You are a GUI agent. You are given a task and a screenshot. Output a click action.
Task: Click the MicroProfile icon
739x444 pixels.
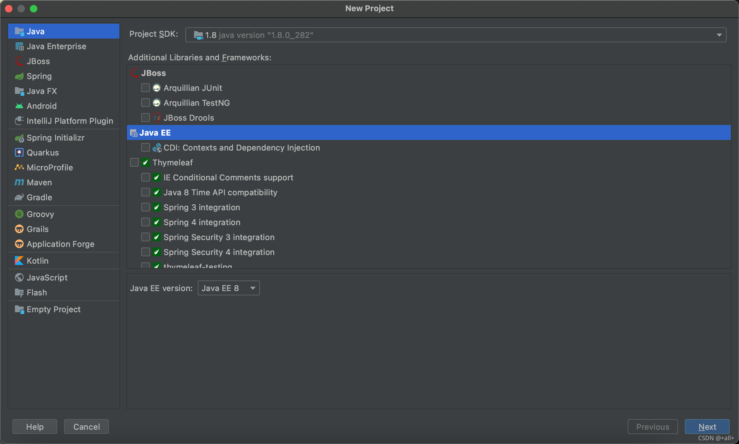coord(19,168)
